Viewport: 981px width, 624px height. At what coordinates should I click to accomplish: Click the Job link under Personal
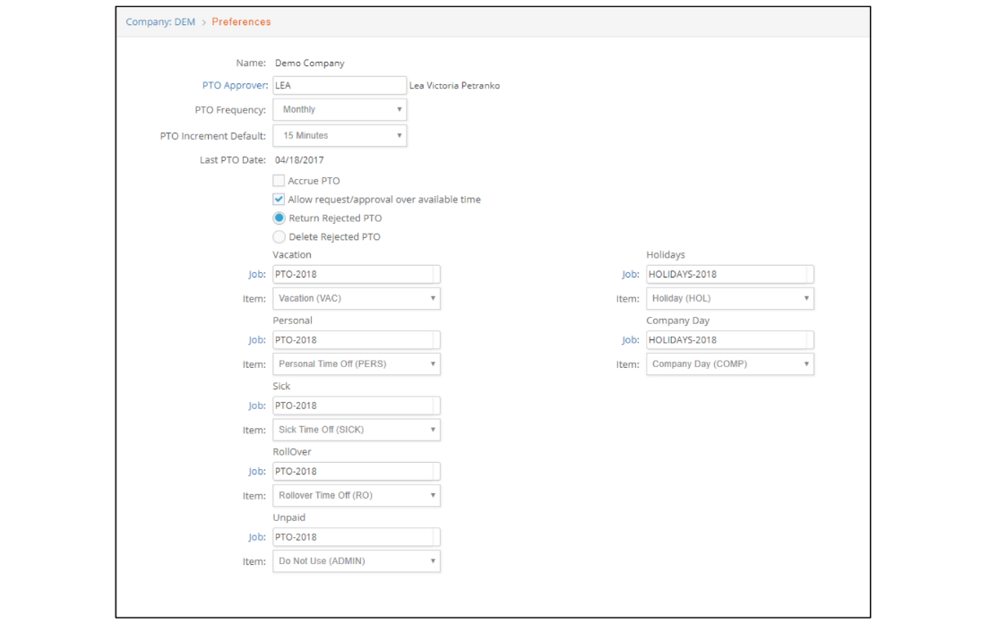(256, 340)
